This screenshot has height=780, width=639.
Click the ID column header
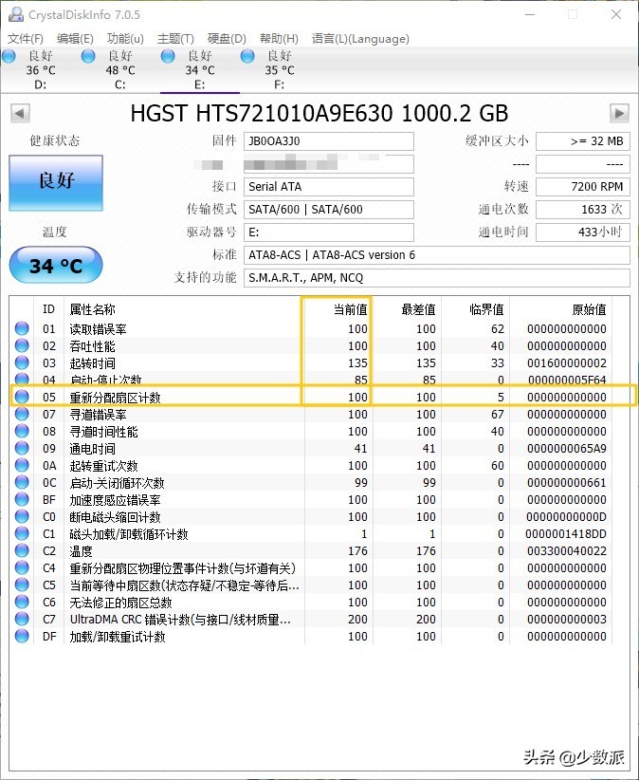(x=48, y=309)
